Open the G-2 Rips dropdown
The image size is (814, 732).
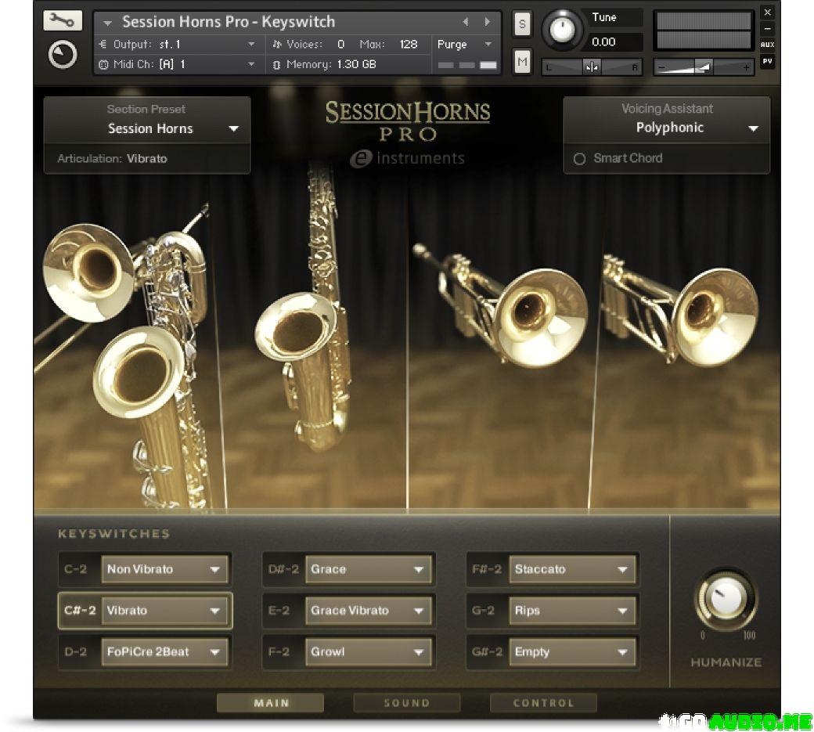573,611
